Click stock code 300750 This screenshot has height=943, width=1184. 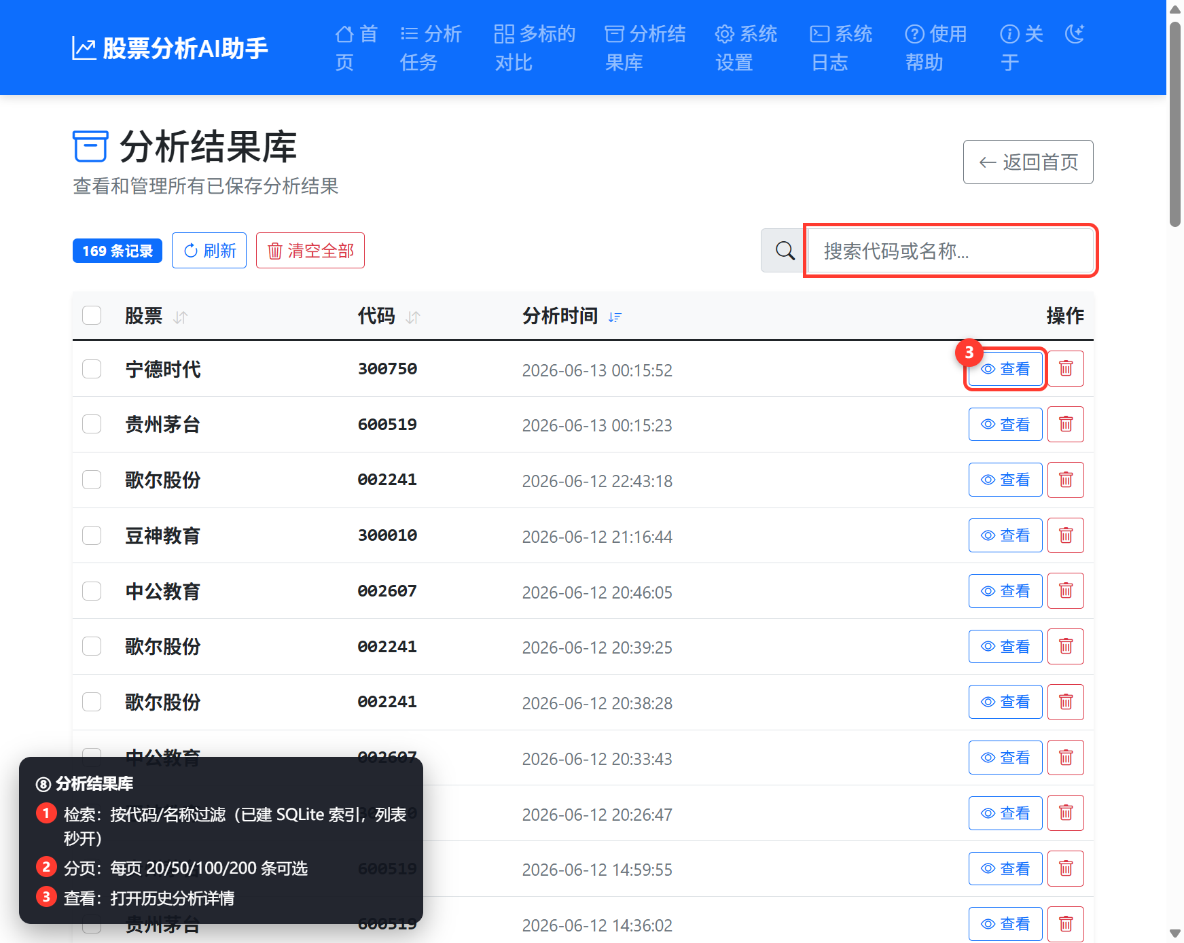(387, 369)
